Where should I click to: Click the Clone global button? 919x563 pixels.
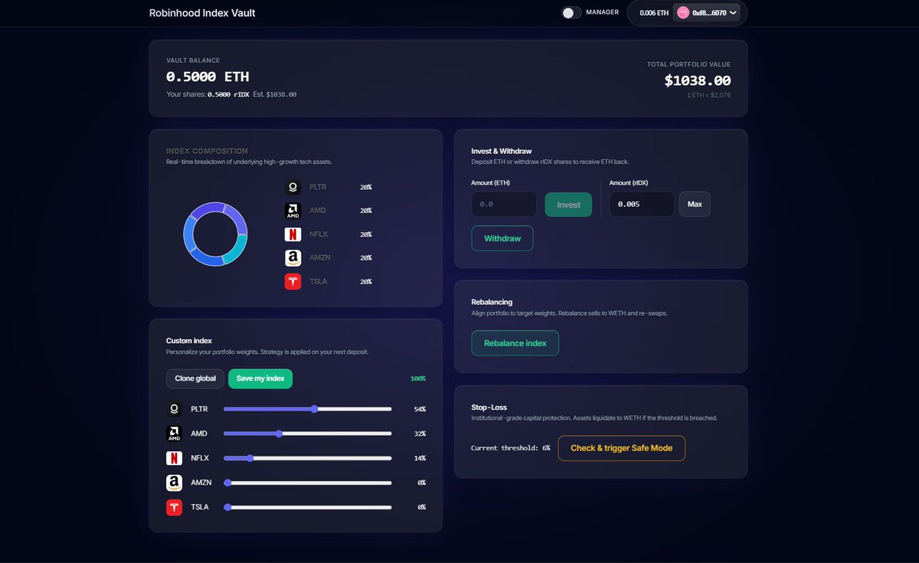point(195,378)
